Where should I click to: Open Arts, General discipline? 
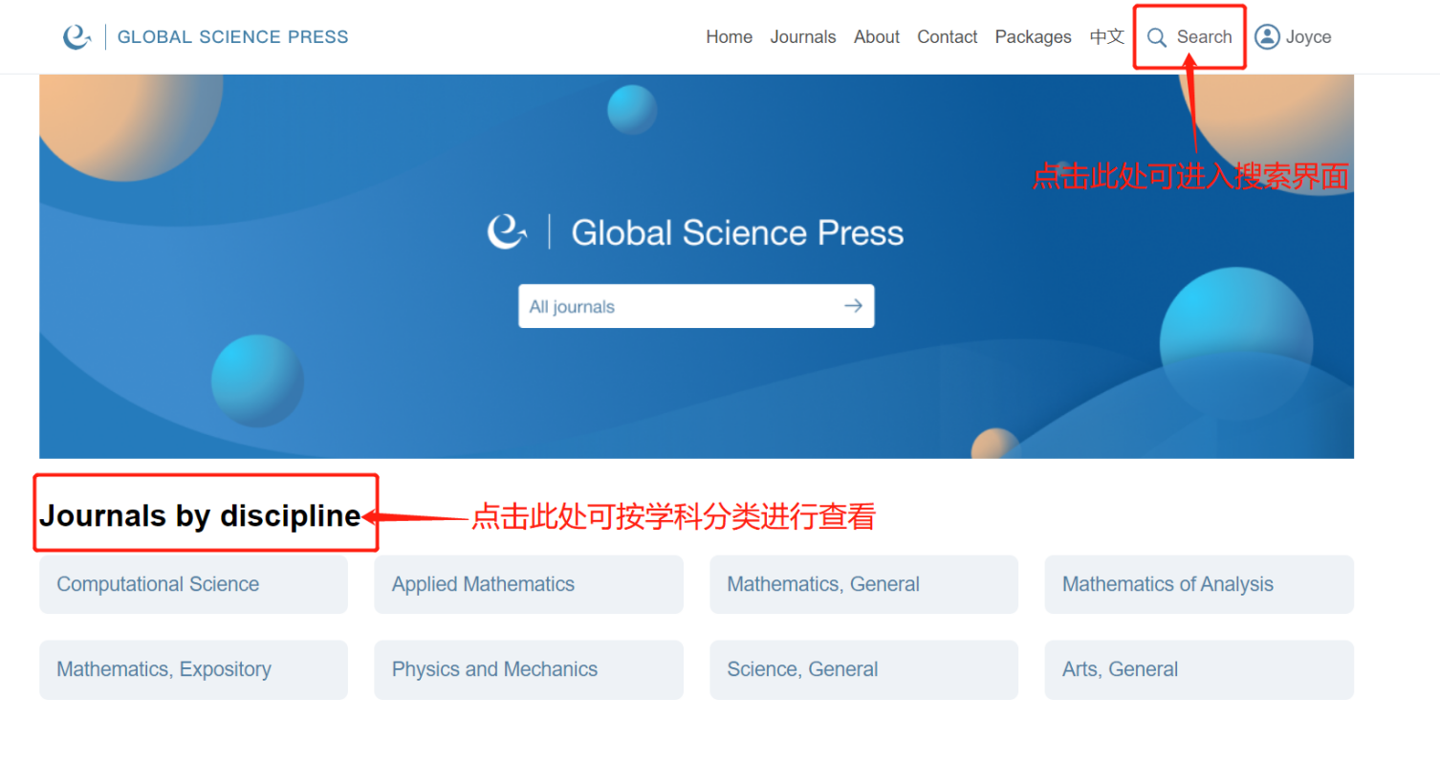1199,669
